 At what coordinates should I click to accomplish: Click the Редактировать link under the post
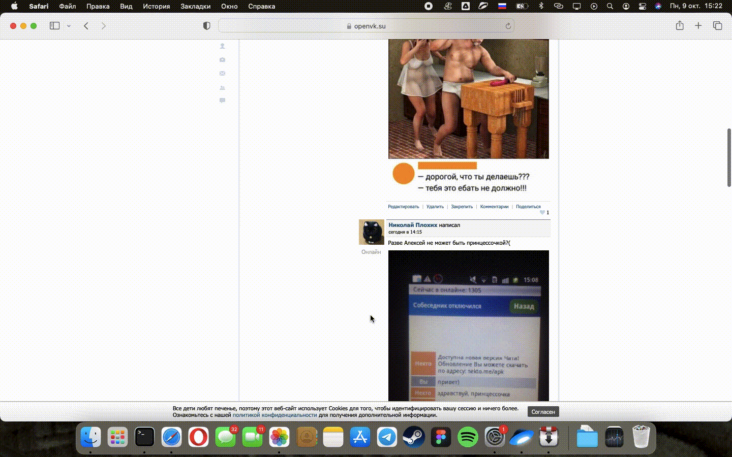404,207
